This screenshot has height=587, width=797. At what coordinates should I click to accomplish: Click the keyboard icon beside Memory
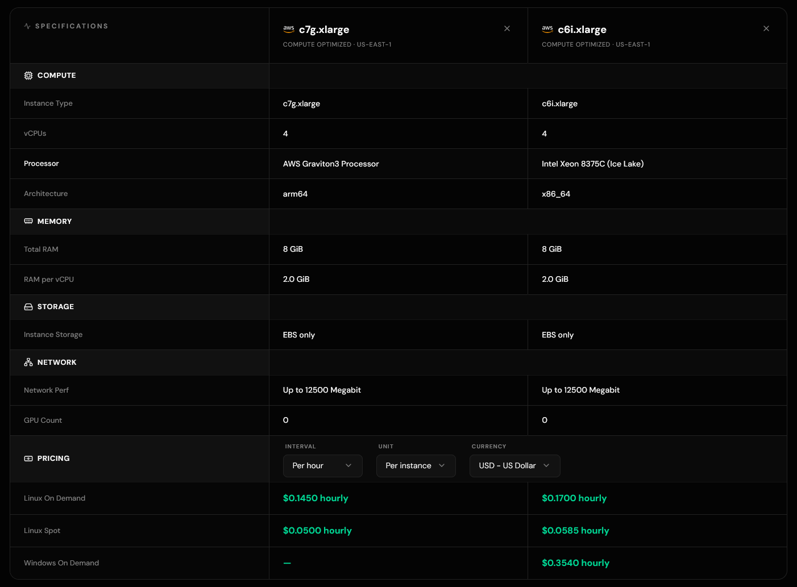[28, 221]
